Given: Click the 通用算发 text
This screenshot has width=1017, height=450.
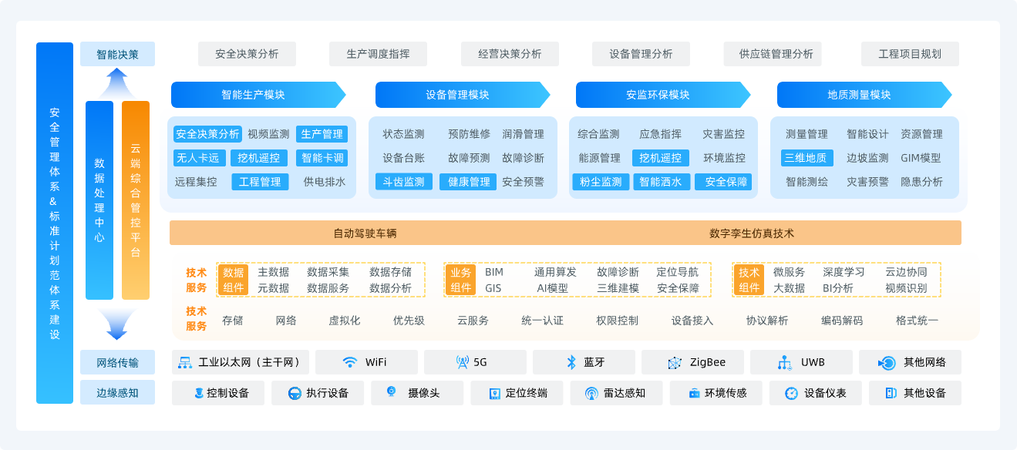Looking at the screenshot, I should click(x=556, y=272).
